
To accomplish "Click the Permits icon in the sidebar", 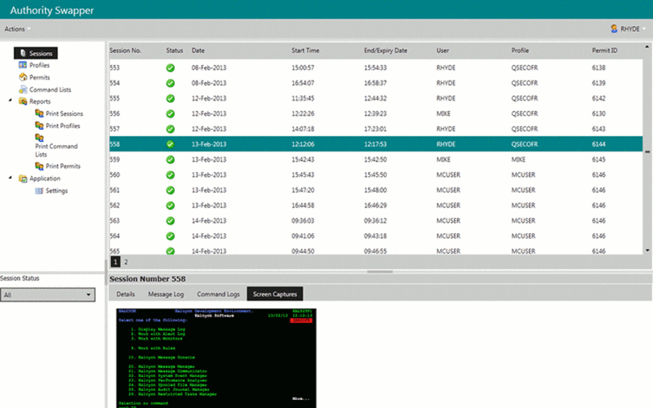I will (x=23, y=77).
